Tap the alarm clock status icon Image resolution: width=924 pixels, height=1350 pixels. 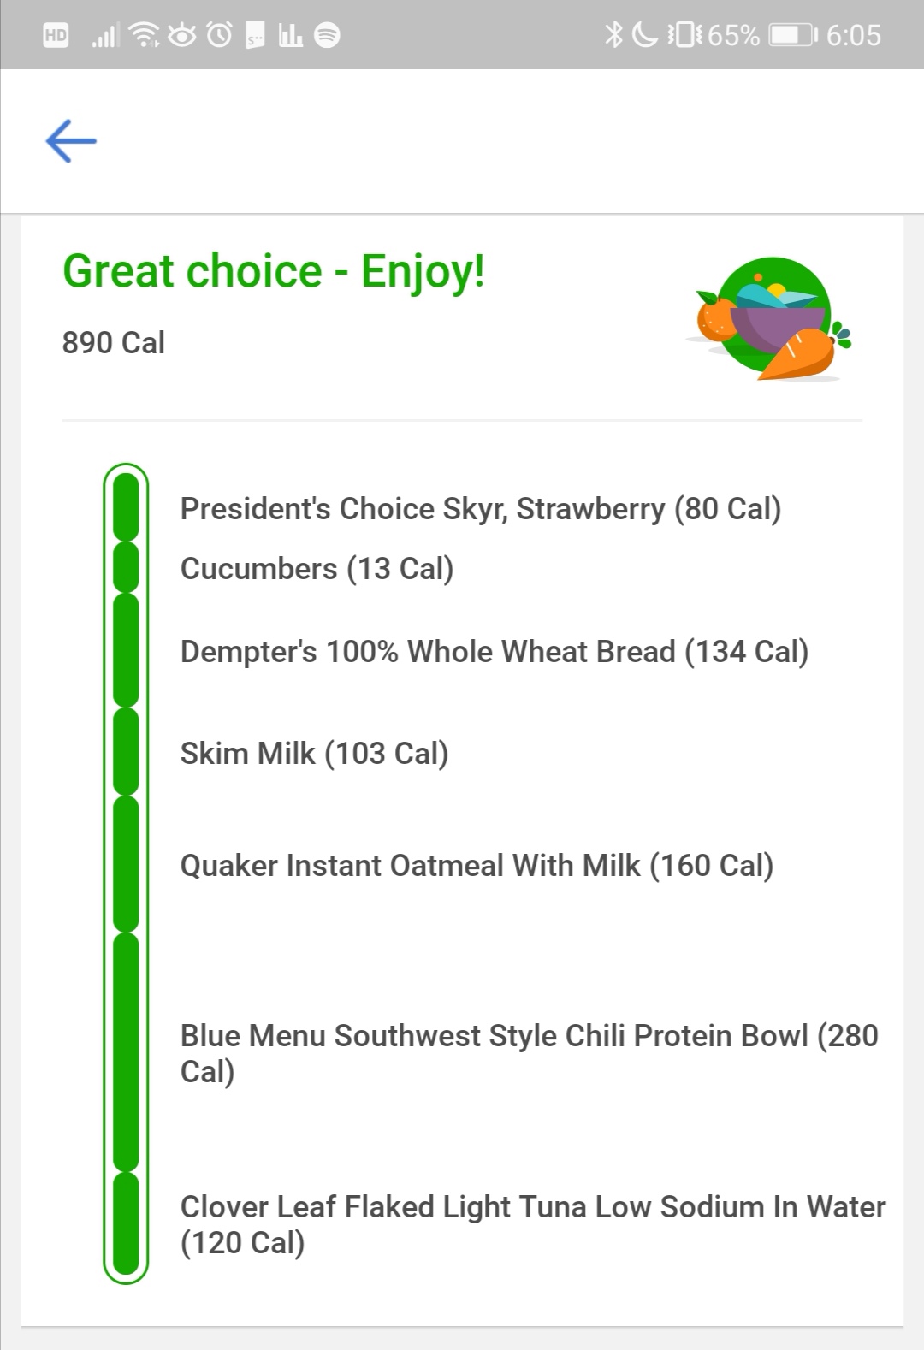pos(220,35)
